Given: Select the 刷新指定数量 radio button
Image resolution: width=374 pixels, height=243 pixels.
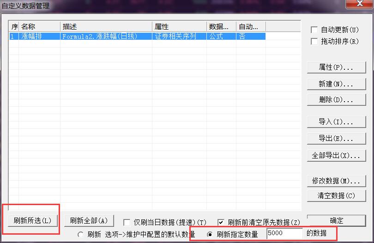Looking at the screenshot, I should (x=210, y=234).
